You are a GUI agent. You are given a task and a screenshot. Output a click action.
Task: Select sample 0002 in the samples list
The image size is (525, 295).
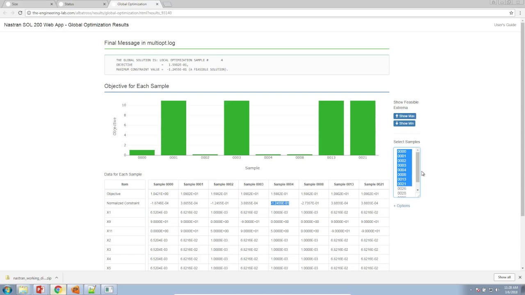tap(404, 161)
